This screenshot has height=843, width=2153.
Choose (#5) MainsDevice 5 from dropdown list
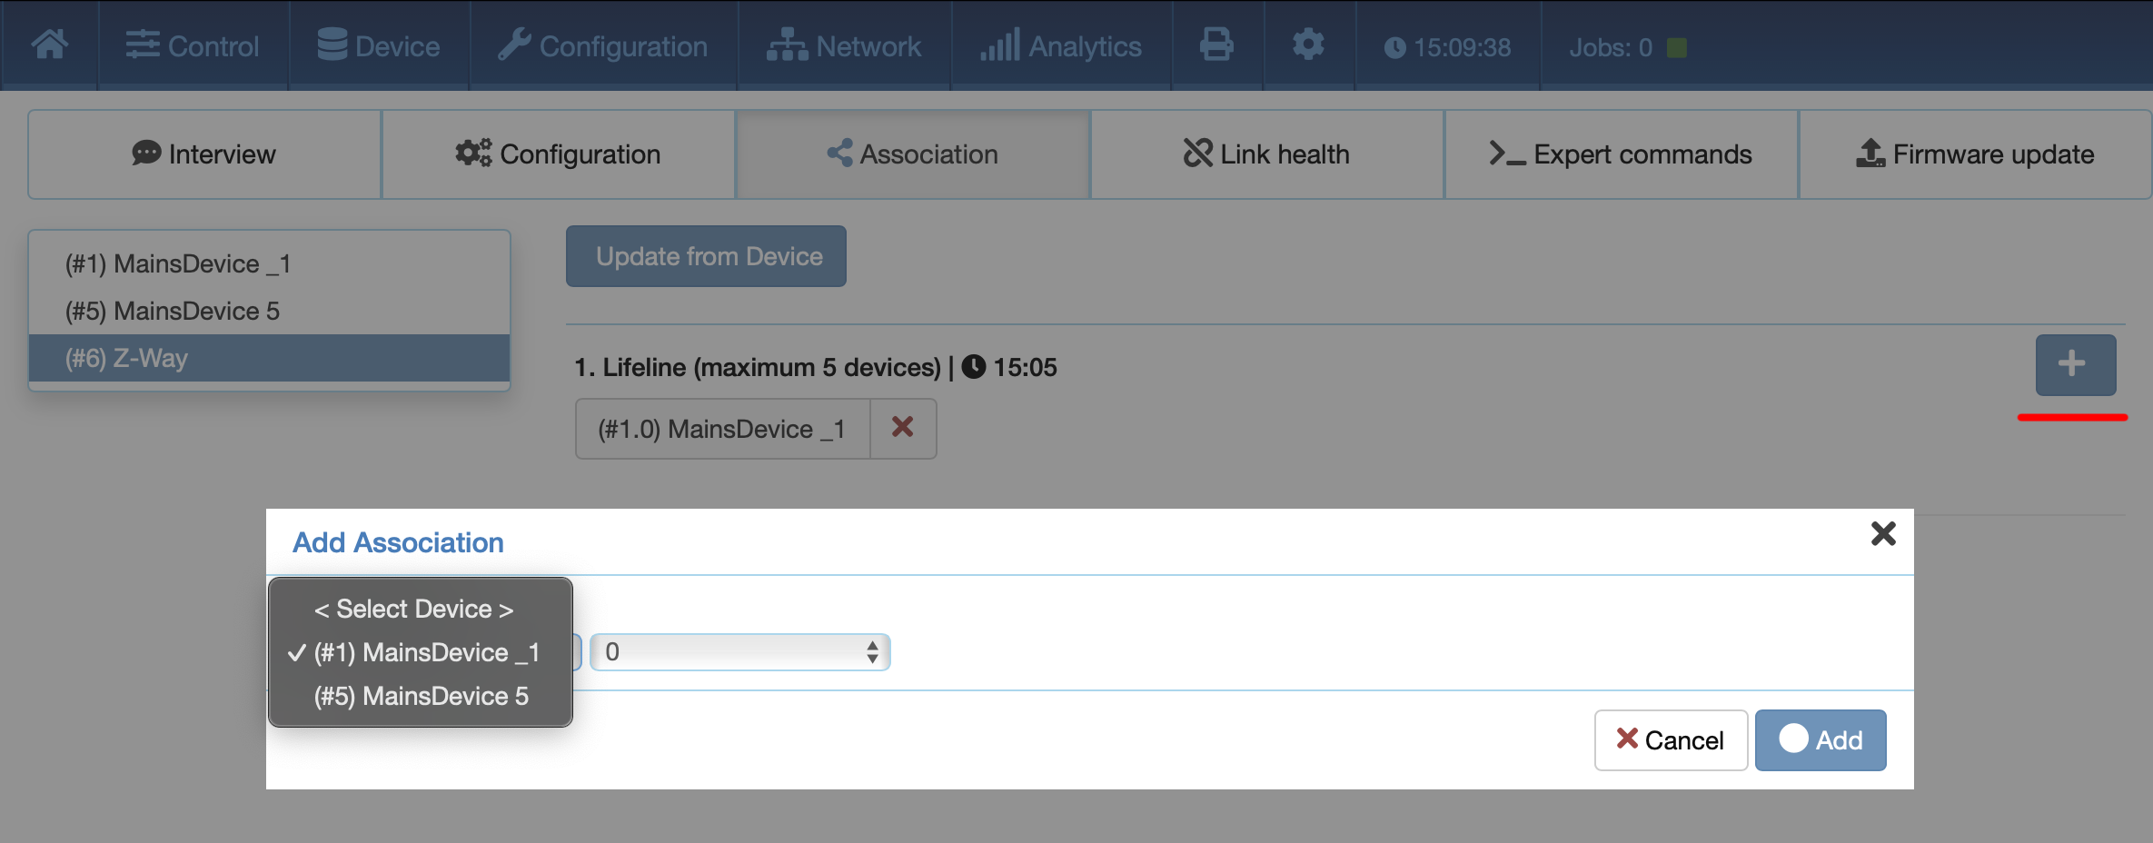[421, 696]
